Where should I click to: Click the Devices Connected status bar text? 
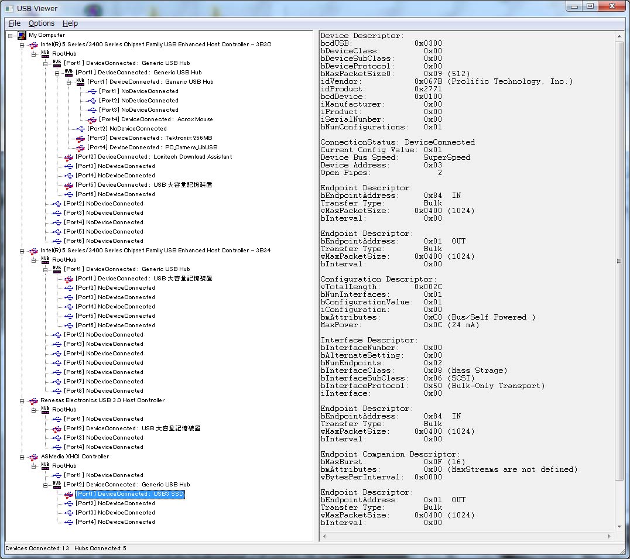point(38,548)
